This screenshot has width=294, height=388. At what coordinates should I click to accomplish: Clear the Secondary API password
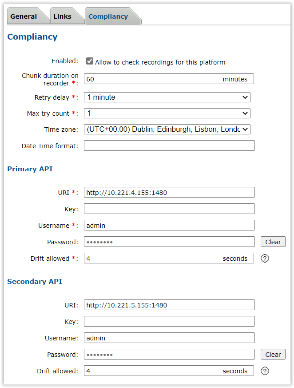pyautogui.click(x=273, y=354)
